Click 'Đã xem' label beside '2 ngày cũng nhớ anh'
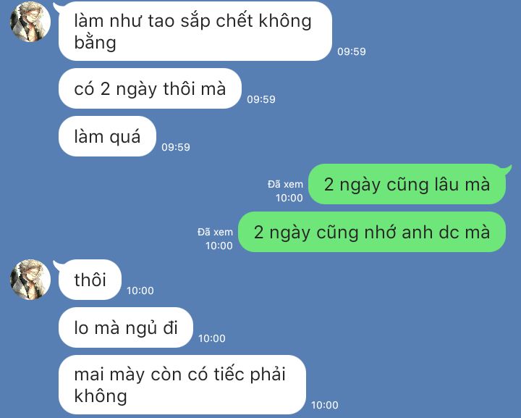The height and width of the screenshot is (418, 521). 216,232
